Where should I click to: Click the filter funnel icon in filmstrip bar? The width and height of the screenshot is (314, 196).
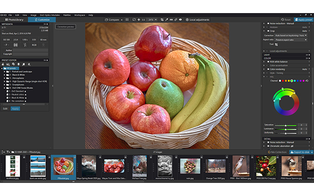coord(8,152)
